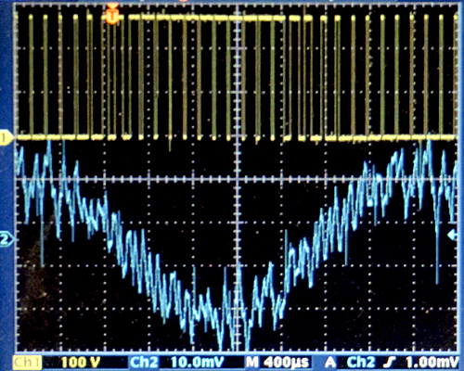The height and width of the screenshot is (371, 464).
Task: Select the yellow Ch1 label
Action: 27,362
